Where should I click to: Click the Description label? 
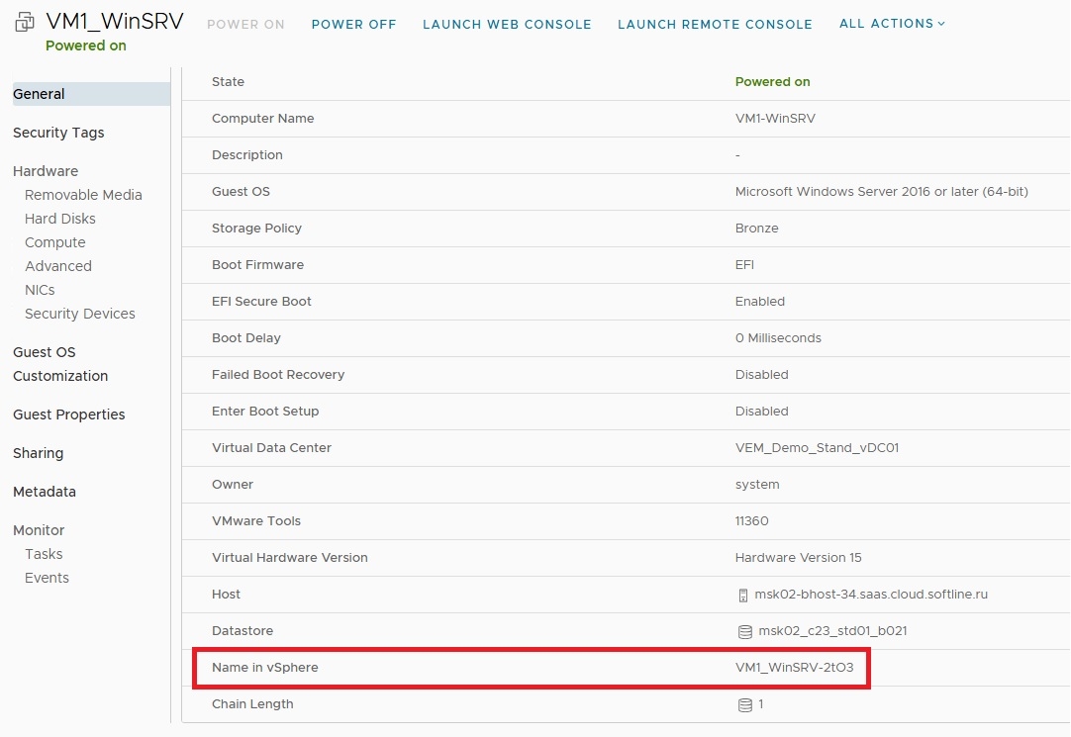point(247,155)
